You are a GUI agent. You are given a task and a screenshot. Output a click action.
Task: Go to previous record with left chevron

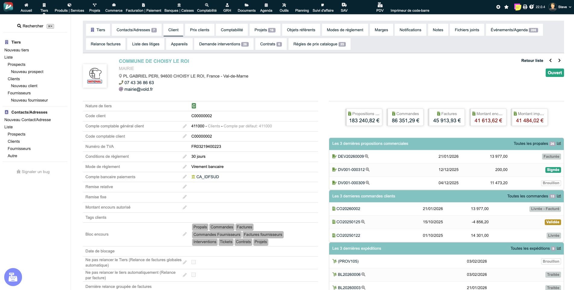coord(550,60)
